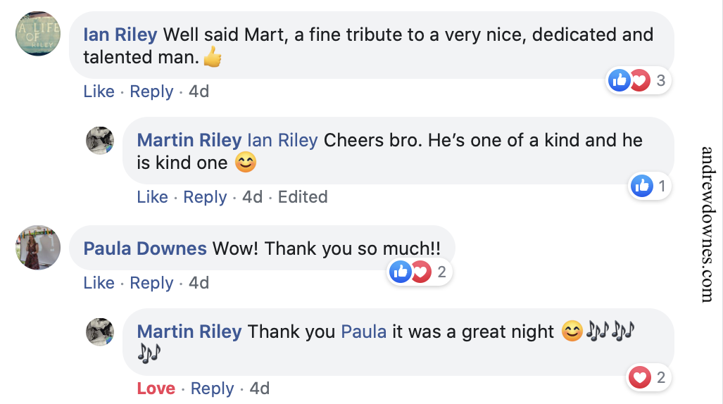The width and height of the screenshot is (723, 404).
Task: Click the tagged Paula mention link
Action: (363, 332)
